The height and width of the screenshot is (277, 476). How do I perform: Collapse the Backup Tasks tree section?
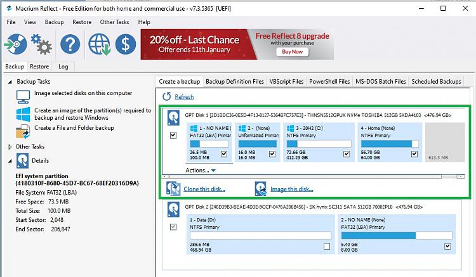click(x=10, y=82)
